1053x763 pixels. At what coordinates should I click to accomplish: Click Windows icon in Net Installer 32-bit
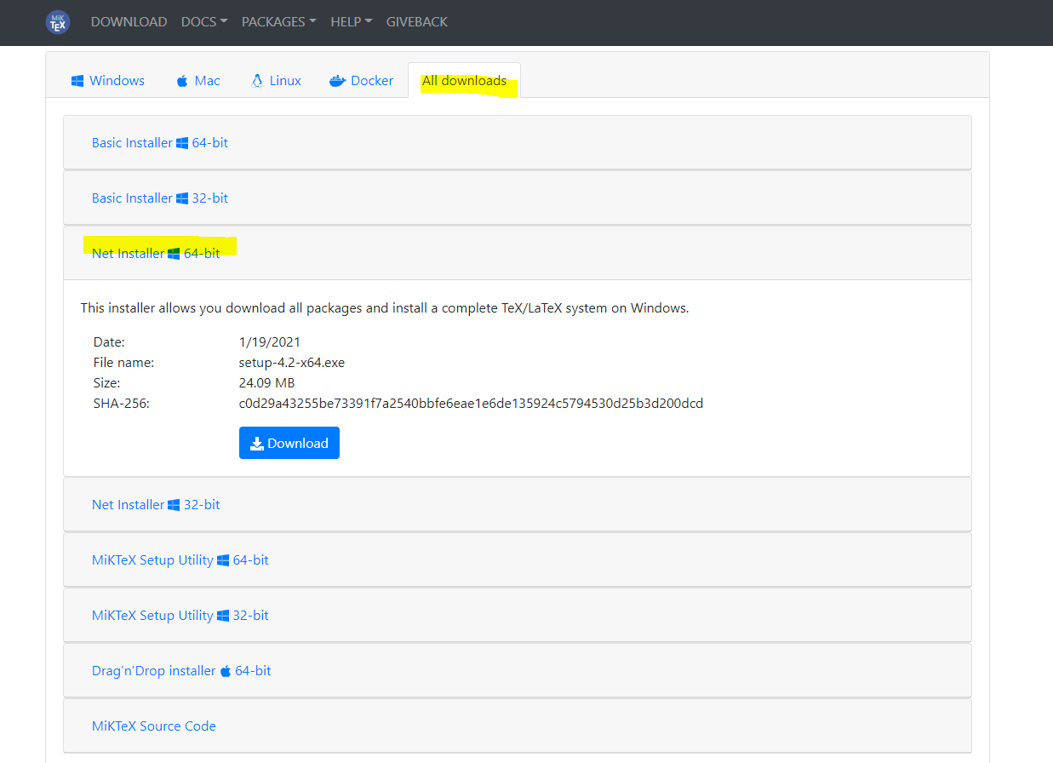[174, 505]
